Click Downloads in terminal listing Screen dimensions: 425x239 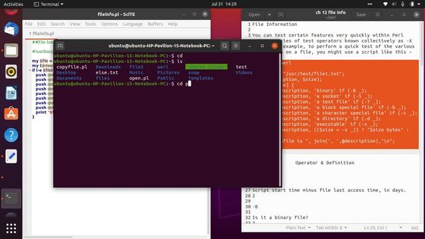pos(108,67)
